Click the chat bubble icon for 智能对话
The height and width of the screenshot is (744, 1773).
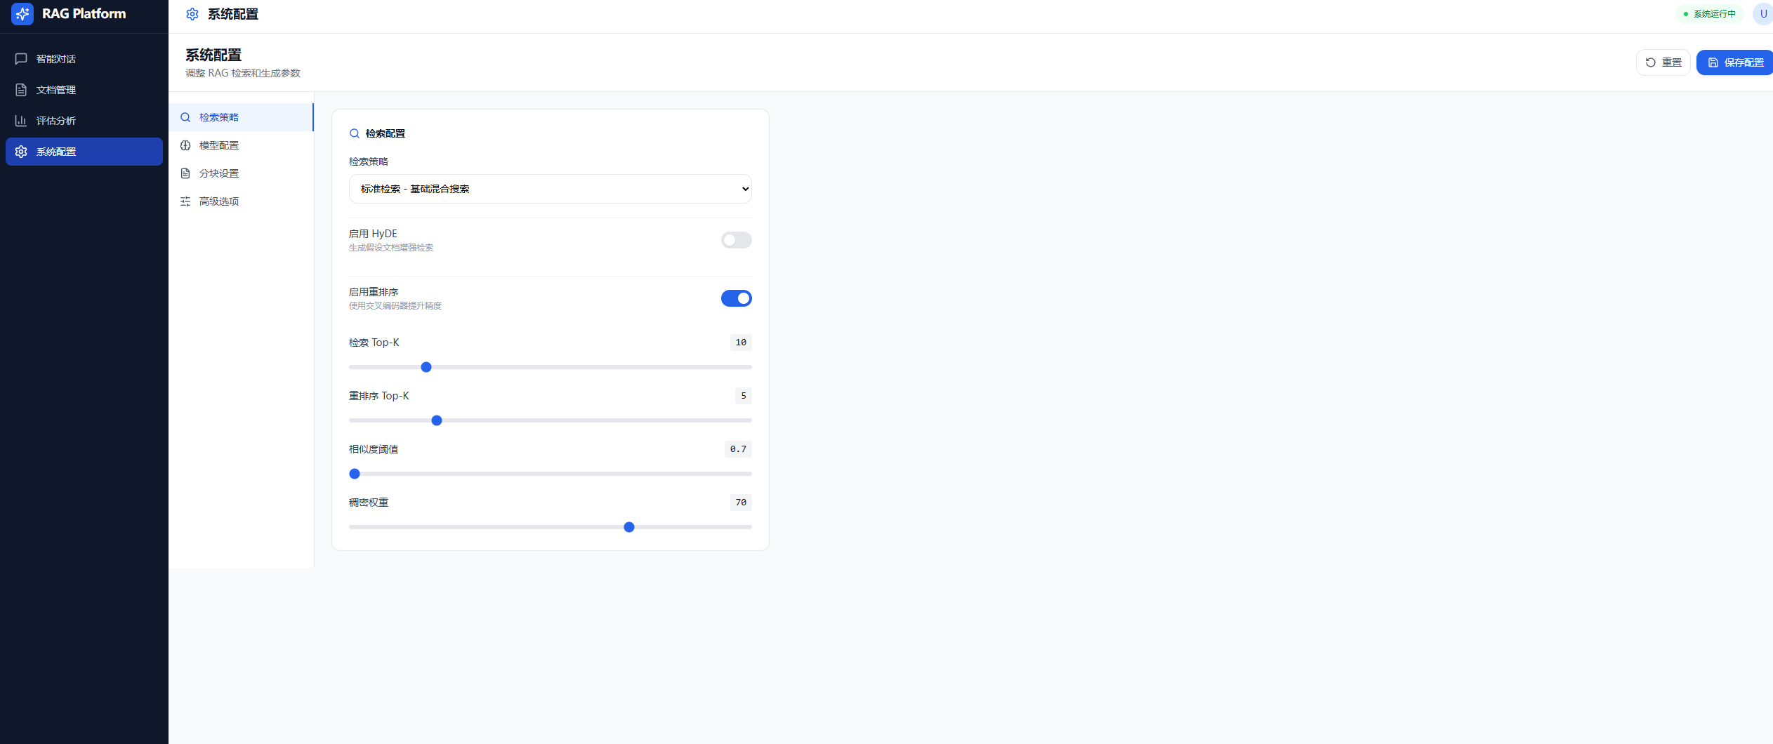pos(21,59)
